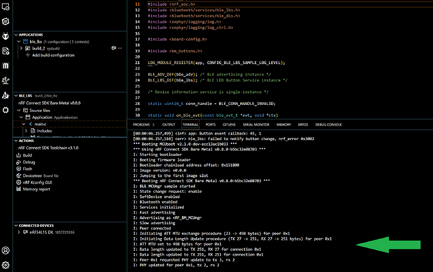Click the Debug action icon
Image resolution: width=433 pixels, height=272 pixels.
(x=18, y=162)
